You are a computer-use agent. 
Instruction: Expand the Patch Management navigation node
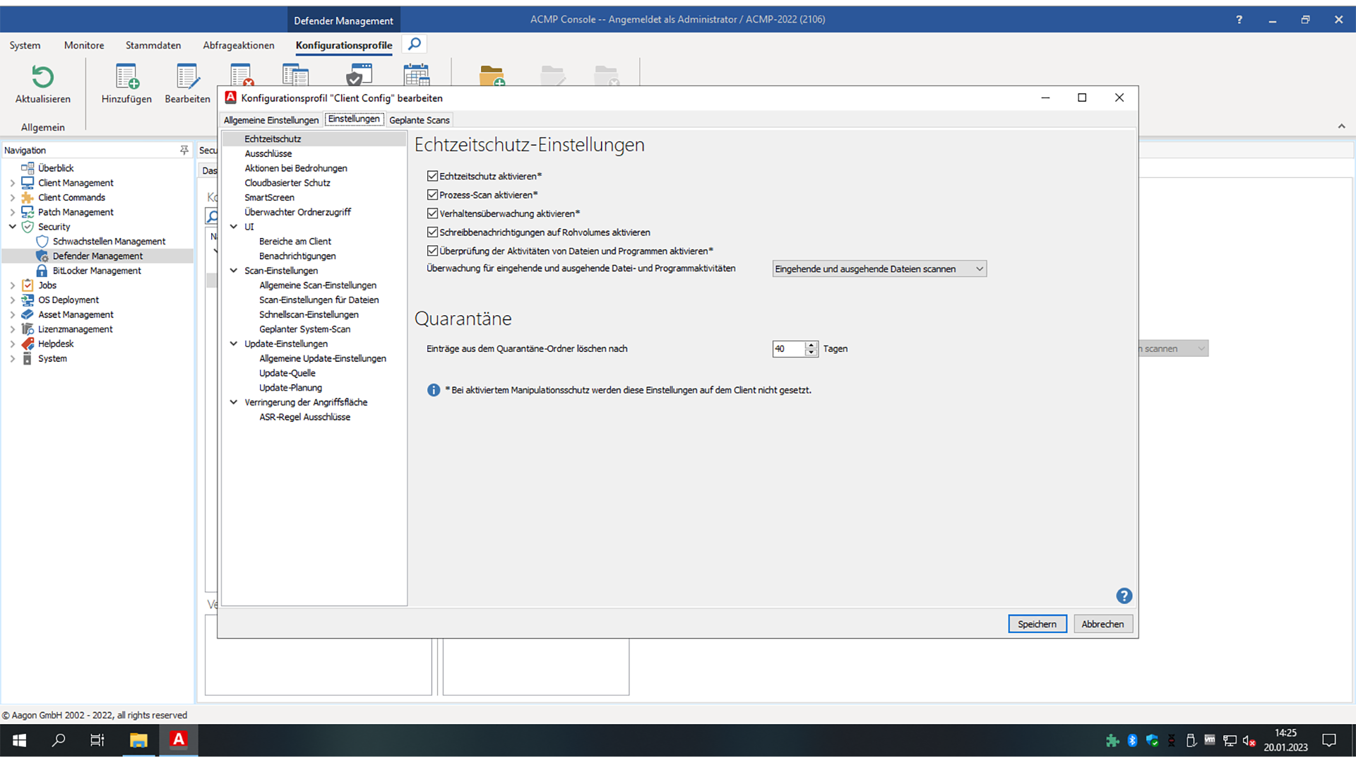[x=12, y=212]
